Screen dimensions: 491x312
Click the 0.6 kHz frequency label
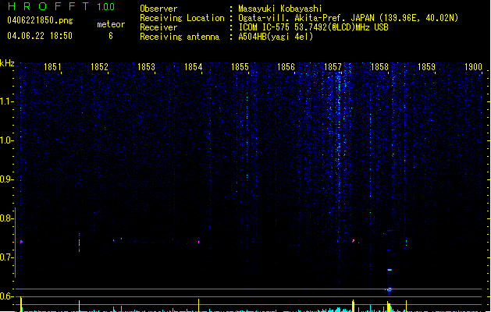6,296
